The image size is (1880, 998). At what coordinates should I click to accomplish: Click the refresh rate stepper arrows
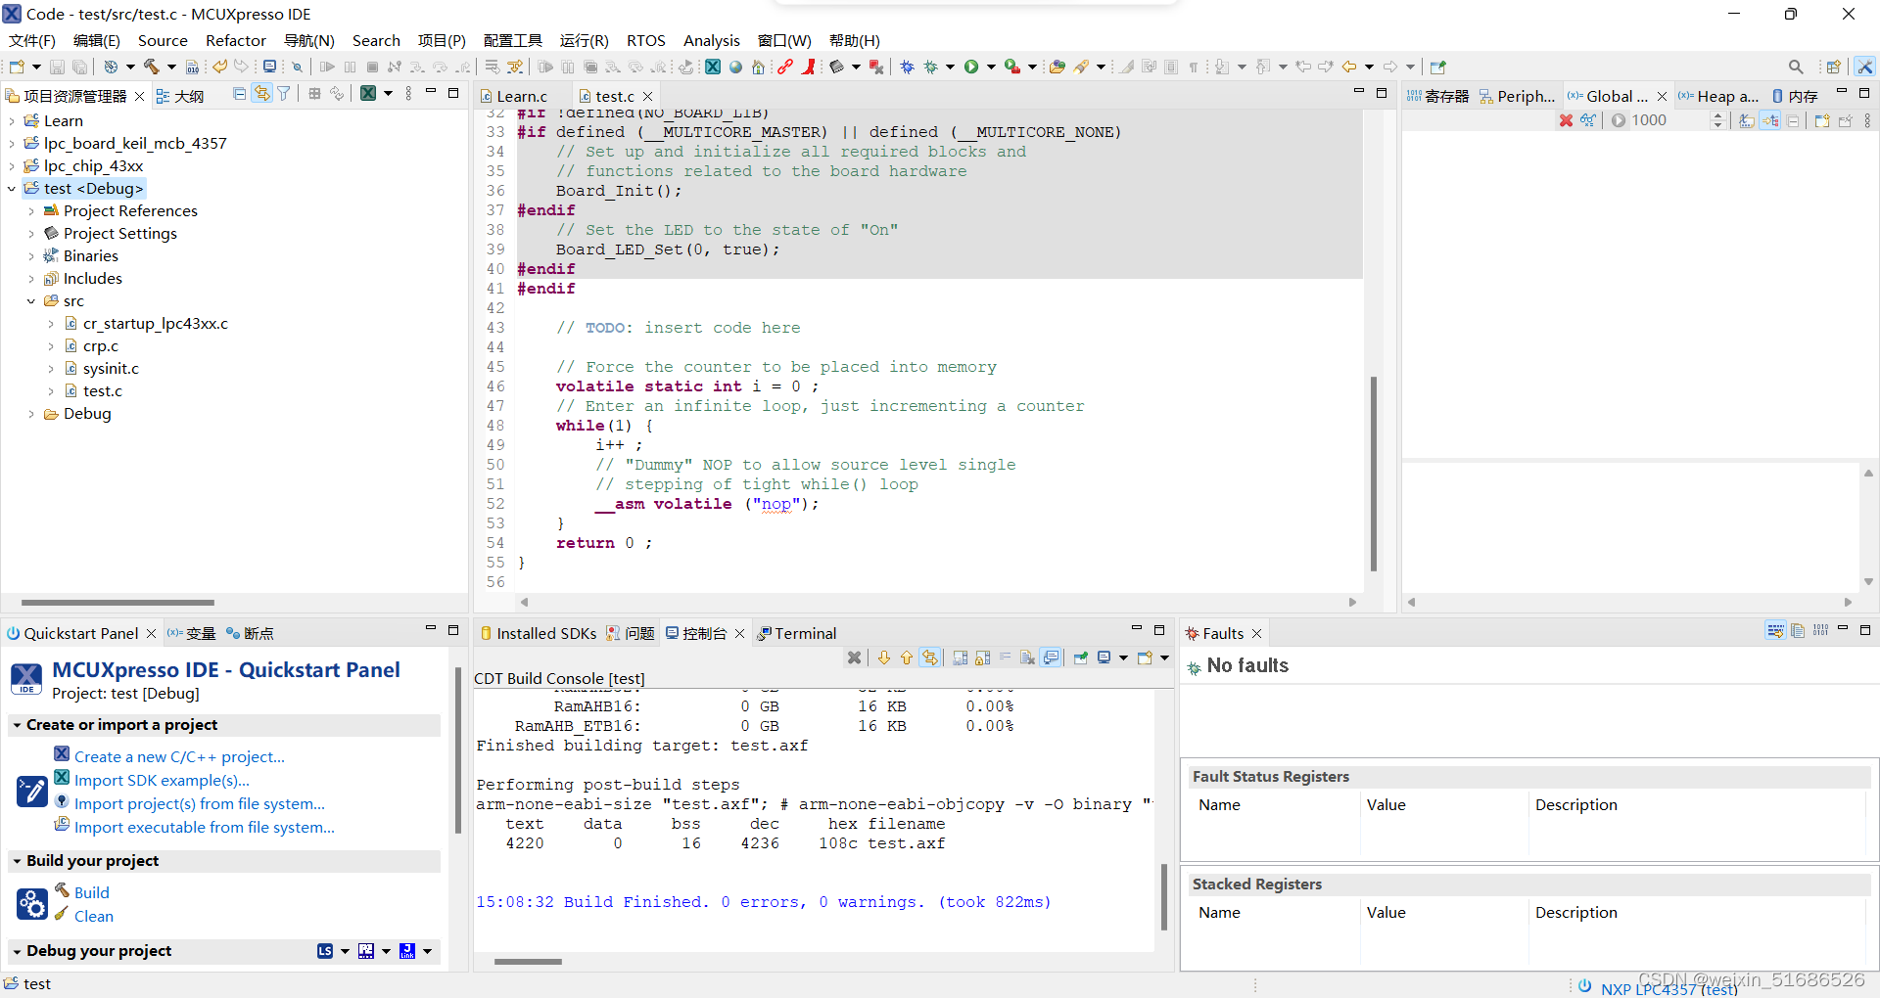1717,120
